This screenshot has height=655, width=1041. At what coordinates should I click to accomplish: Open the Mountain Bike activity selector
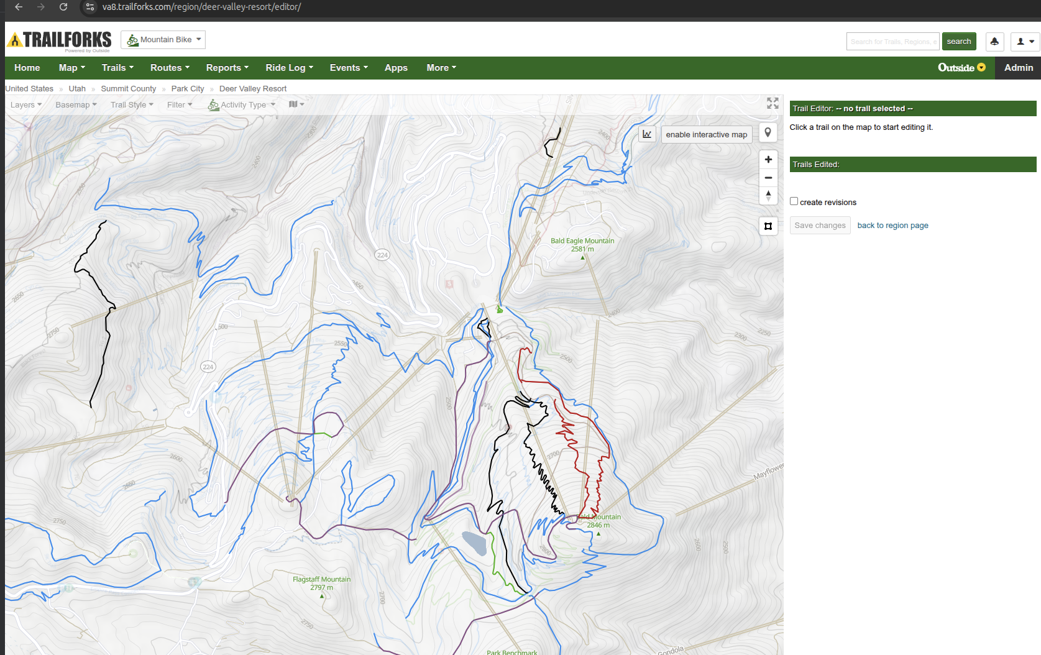(163, 40)
